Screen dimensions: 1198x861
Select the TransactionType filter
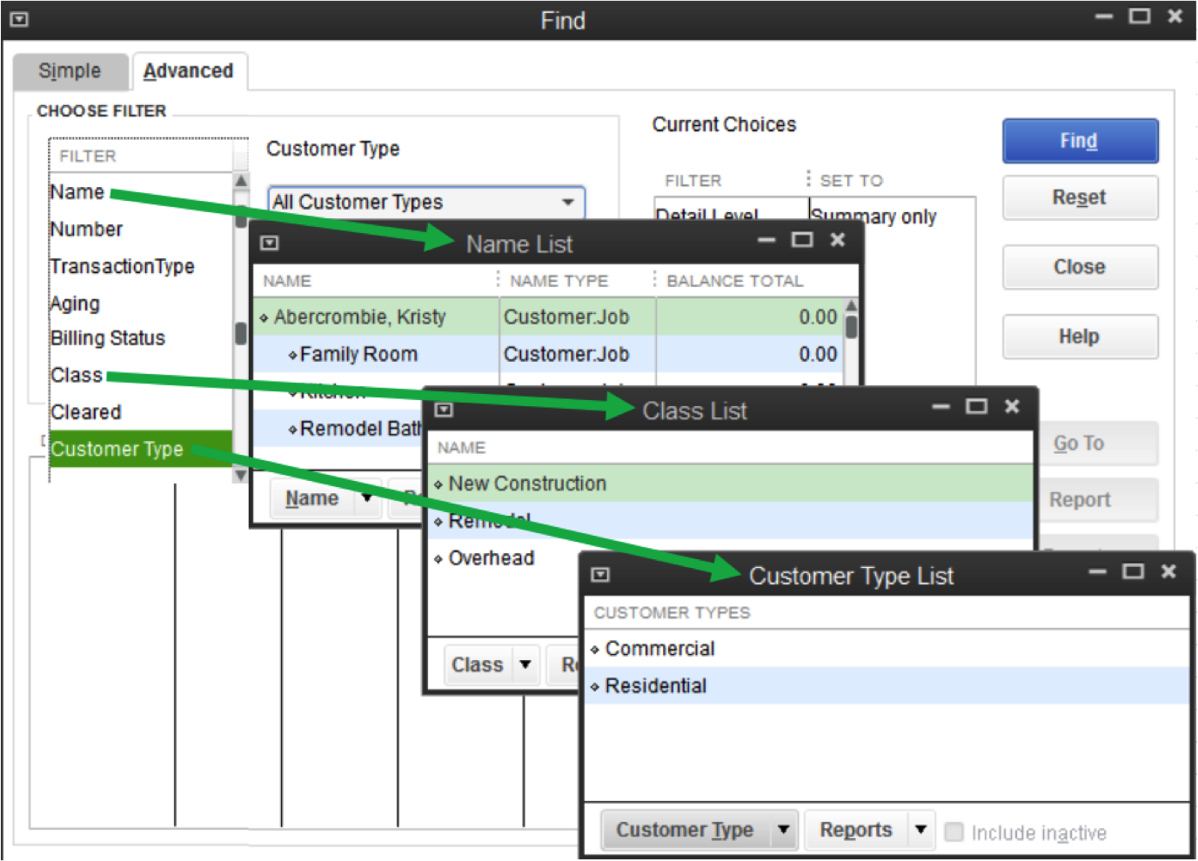coord(123,266)
